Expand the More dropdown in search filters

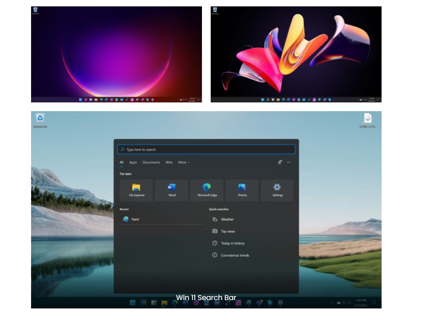(184, 162)
